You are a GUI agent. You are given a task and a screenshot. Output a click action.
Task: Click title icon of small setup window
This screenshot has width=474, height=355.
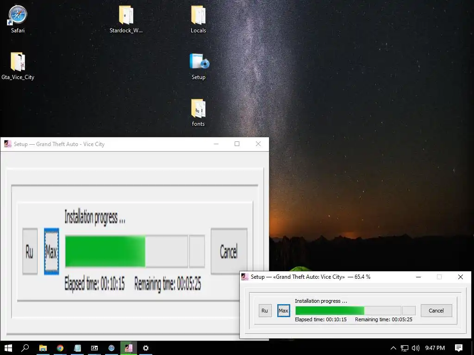click(245, 277)
